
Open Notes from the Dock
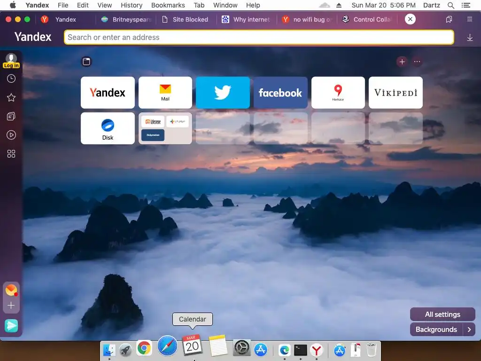click(x=218, y=345)
